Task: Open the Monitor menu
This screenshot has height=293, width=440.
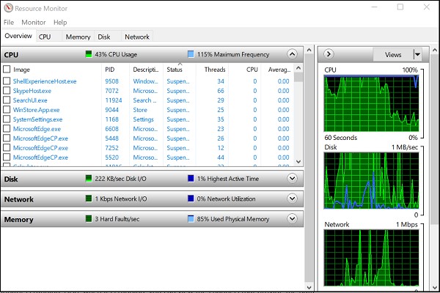Action: (33, 23)
